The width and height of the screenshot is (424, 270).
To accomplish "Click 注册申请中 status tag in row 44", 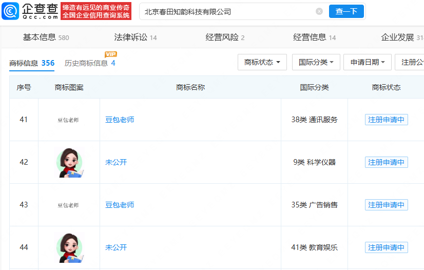I will coord(386,247).
